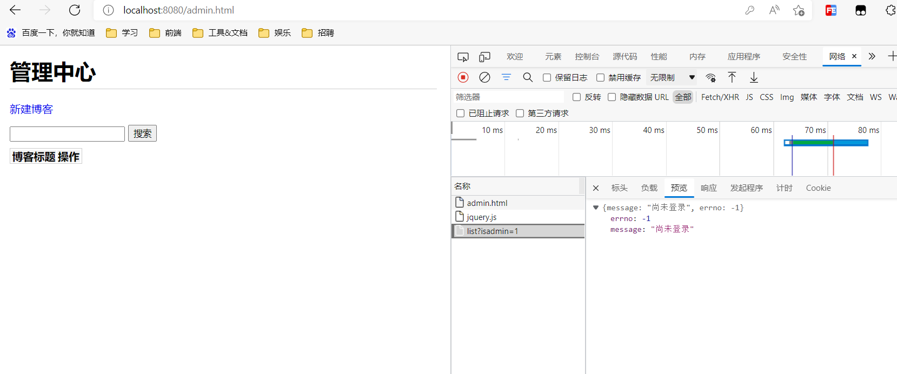Viewport: 897px width, 374px height.
Task: Open network search magnifier
Action: pos(528,77)
